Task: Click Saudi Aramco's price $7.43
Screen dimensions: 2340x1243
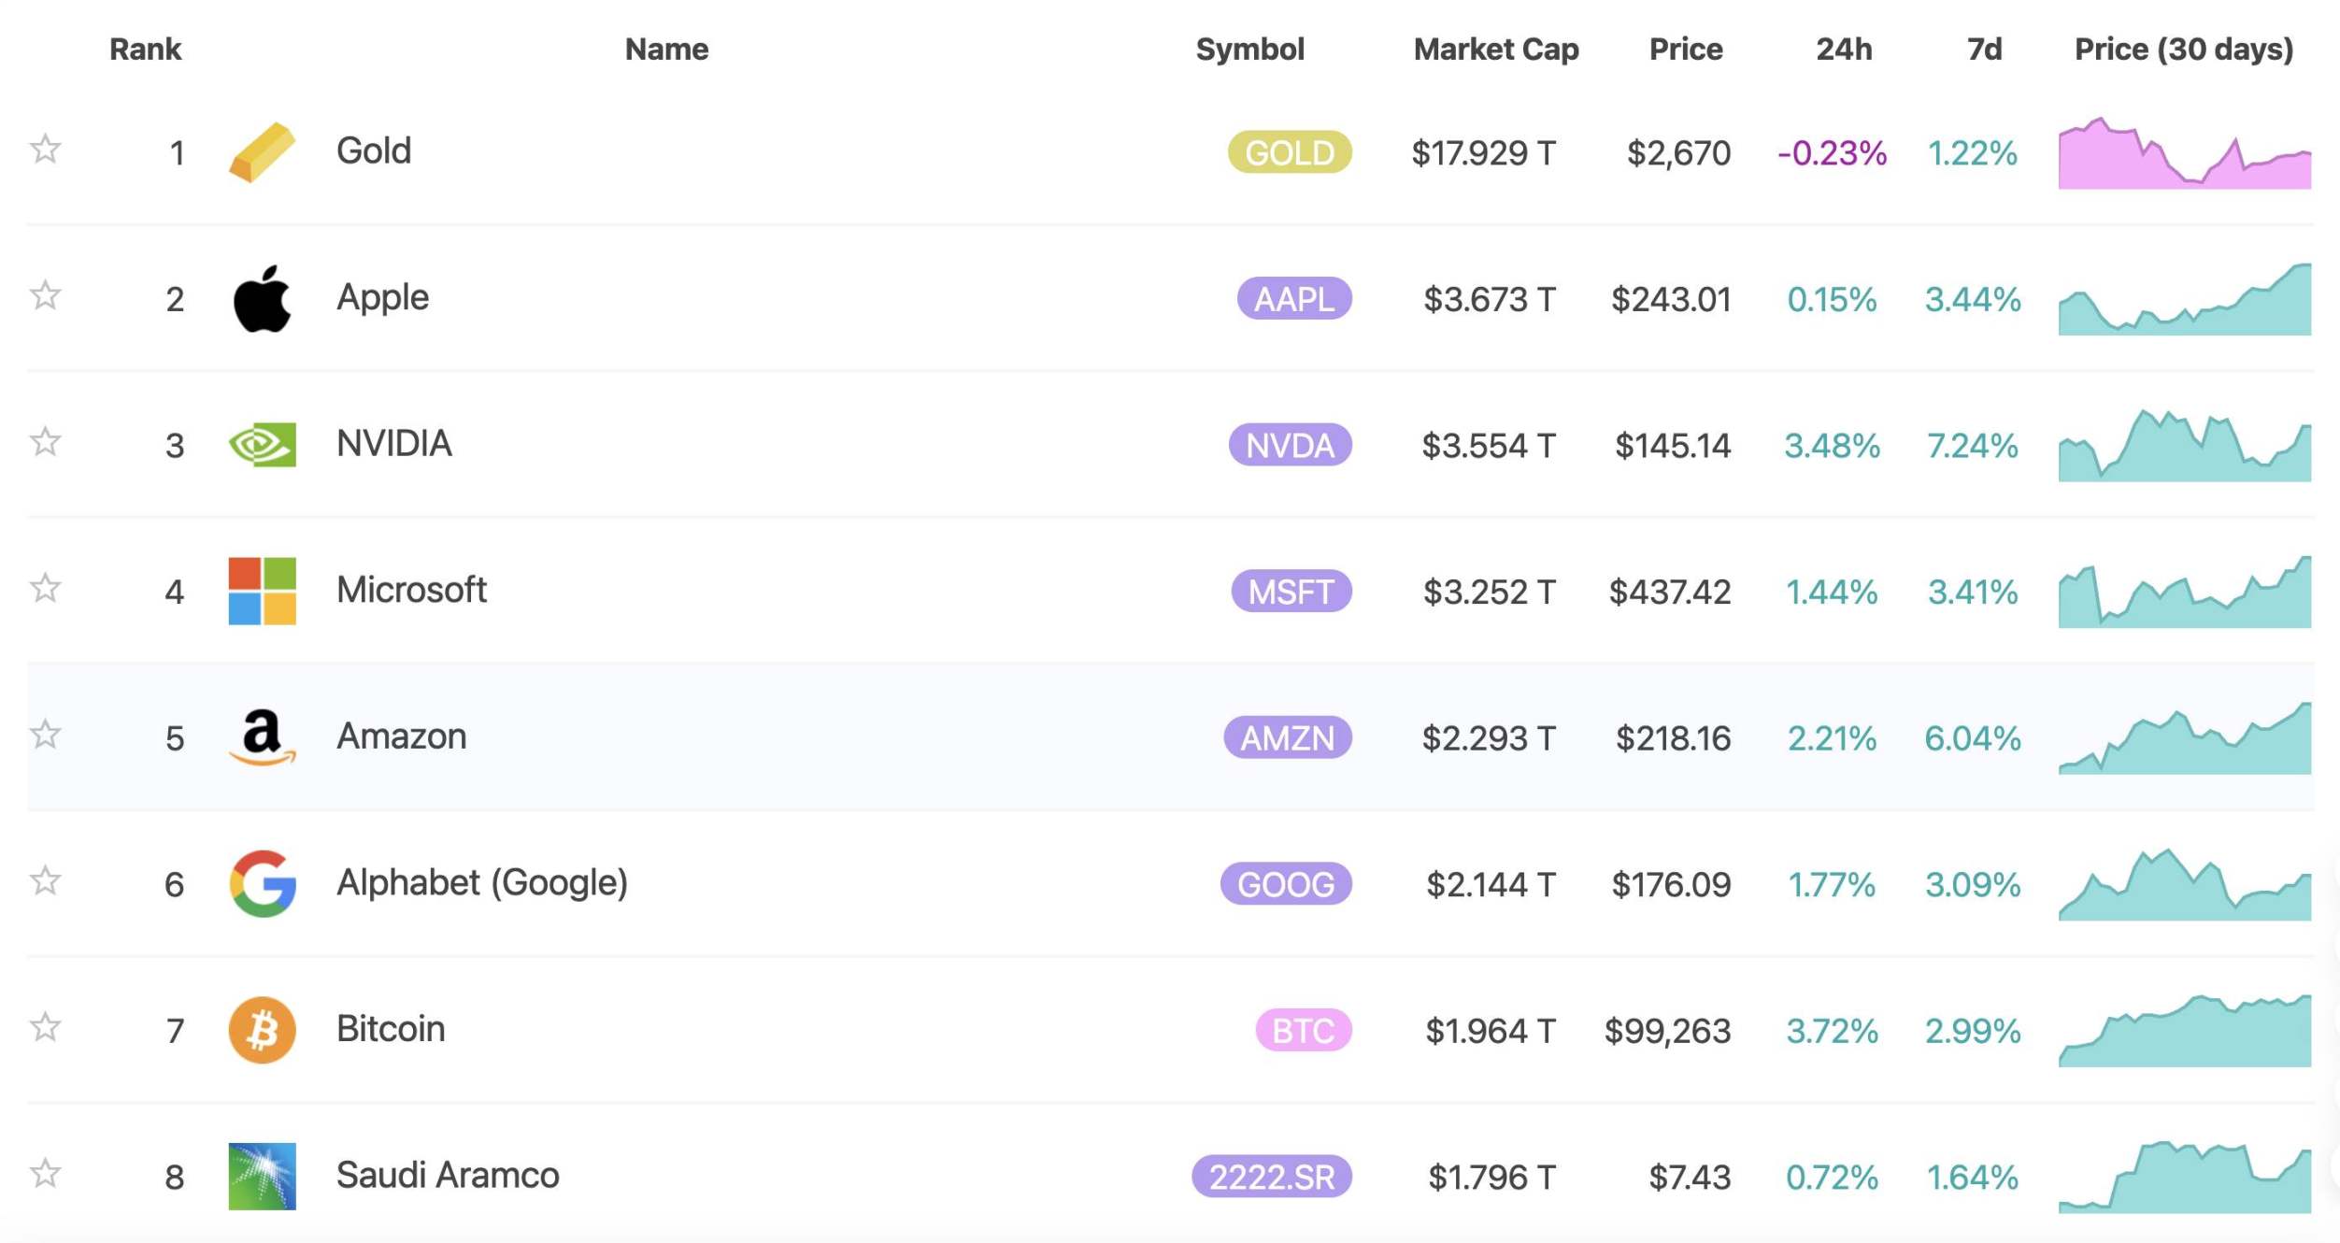Action: [1690, 1177]
